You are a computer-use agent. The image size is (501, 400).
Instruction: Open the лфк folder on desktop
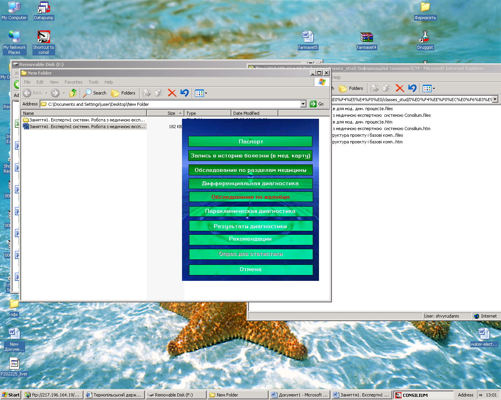coord(14,308)
